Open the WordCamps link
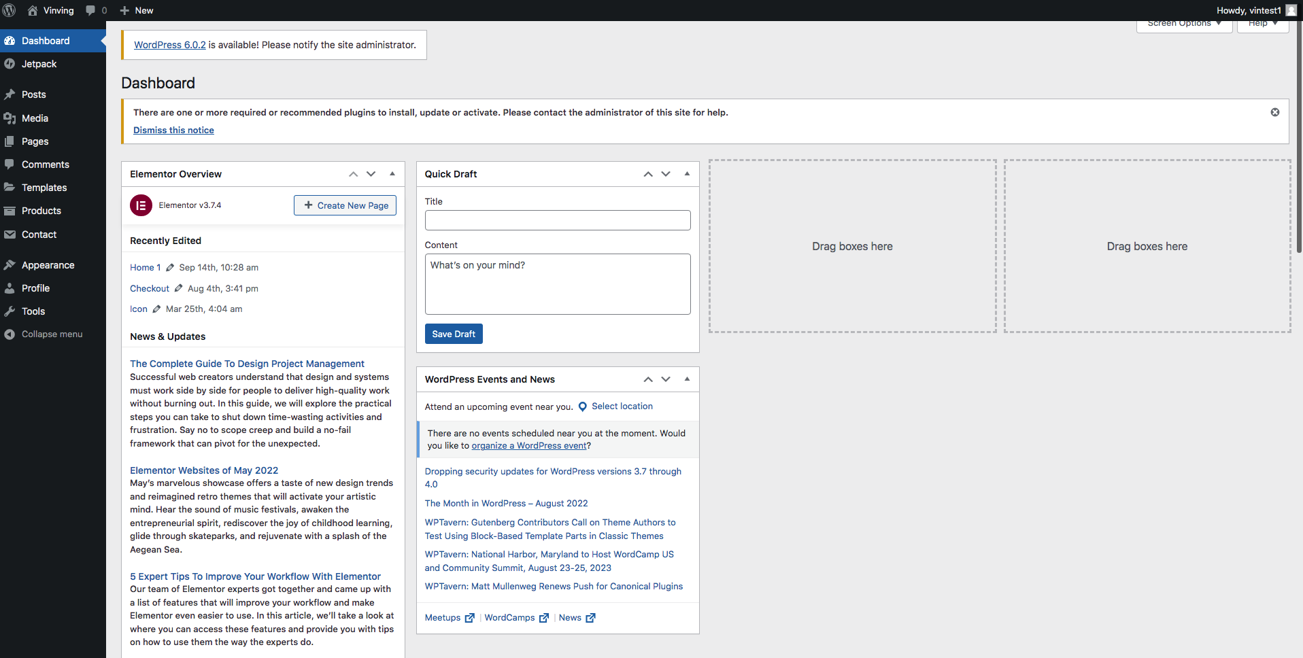Image resolution: width=1303 pixels, height=658 pixels. coord(509,618)
